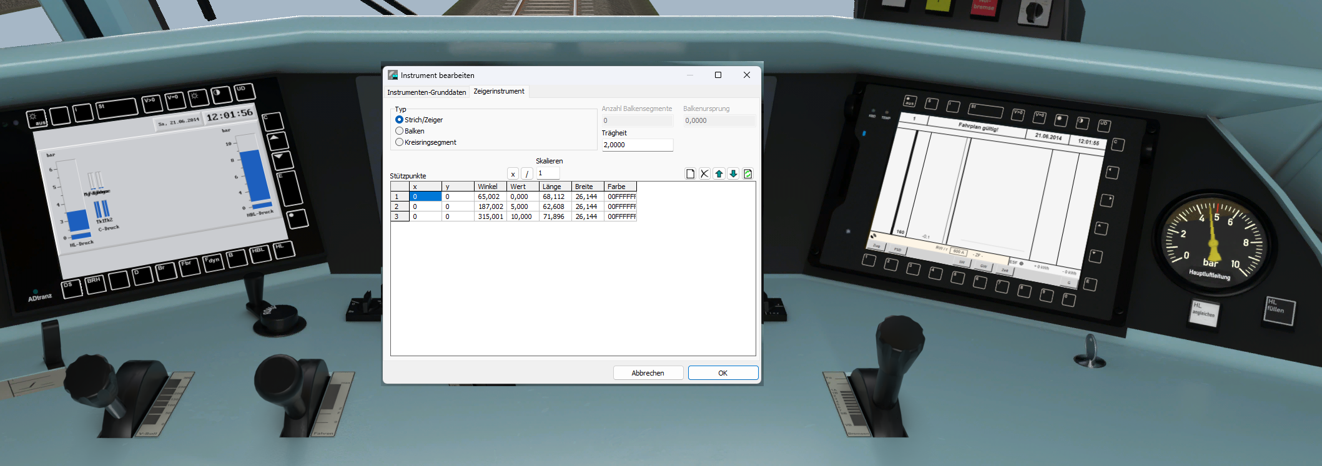The image size is (1322, 466).
Task: Move the selected Stützpunkt up with the arrow
Action: tap(719, 174)
